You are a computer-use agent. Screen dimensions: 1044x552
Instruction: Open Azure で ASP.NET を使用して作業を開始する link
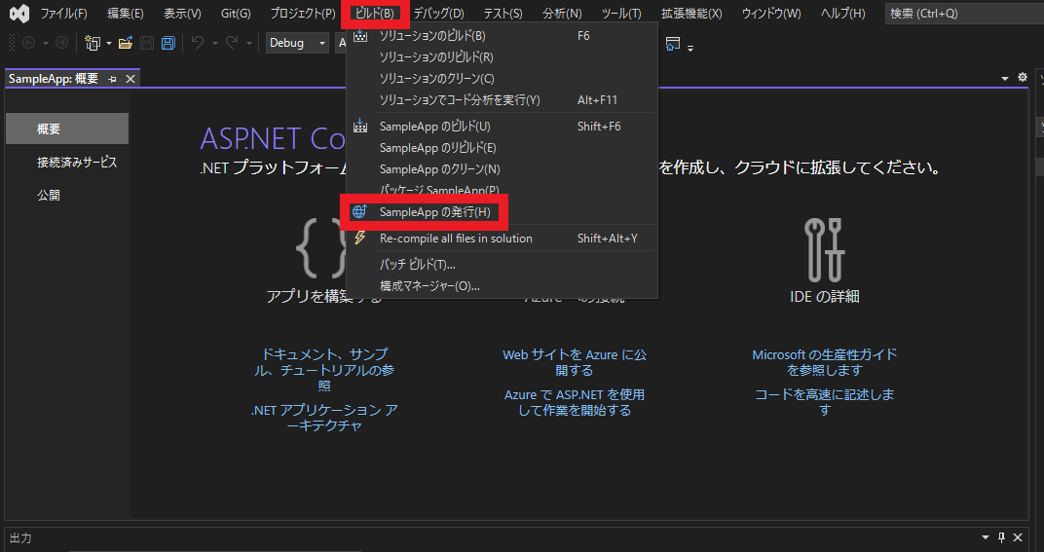point(575,402)
